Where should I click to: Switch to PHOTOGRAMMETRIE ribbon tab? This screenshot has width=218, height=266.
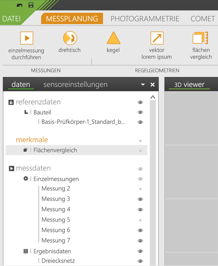[x=145, y=19]
